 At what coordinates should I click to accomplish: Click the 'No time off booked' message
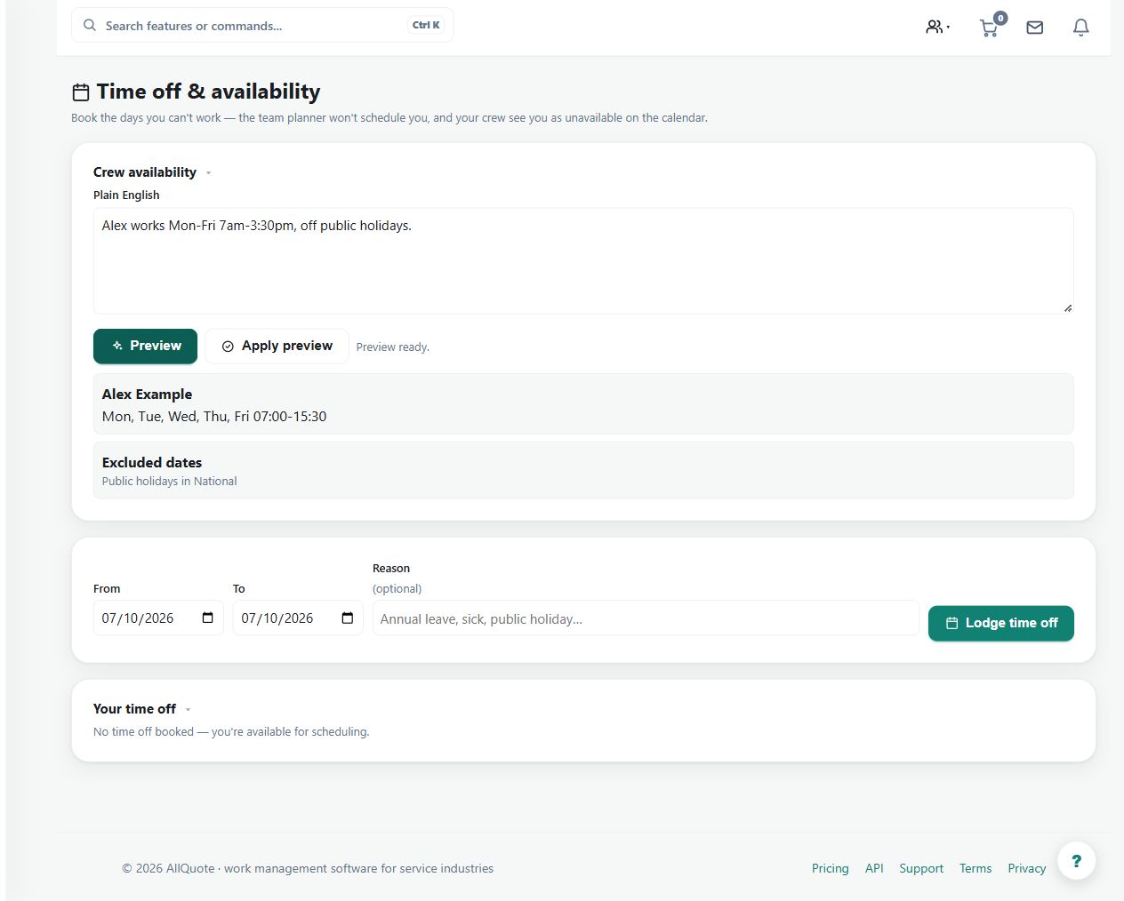pos(231,732)
